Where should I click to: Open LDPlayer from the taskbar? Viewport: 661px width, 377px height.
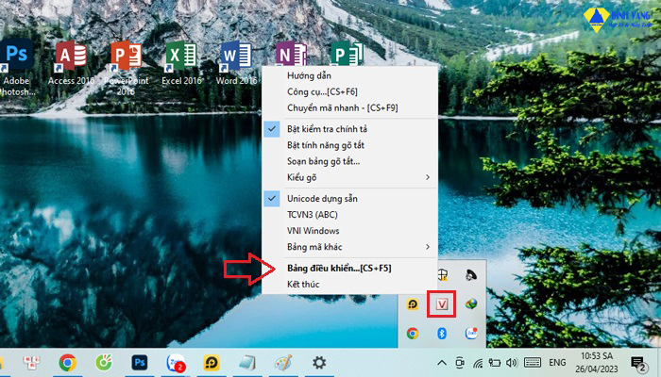click(x=212, y=363)
